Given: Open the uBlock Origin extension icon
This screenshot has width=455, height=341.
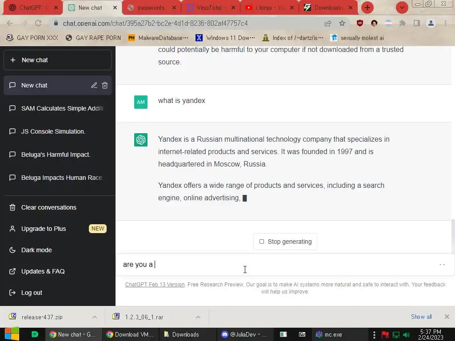Looking at the screenshot, I should [x=360, y=23].
